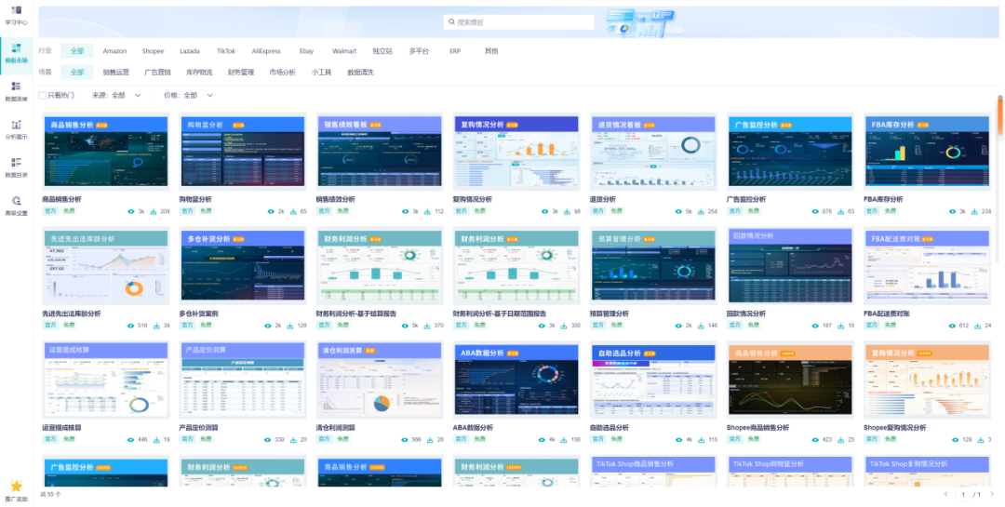Select the 全部 filter in the 行业 row
This screenshot has height=507, width=1005.
click(77, 51)
